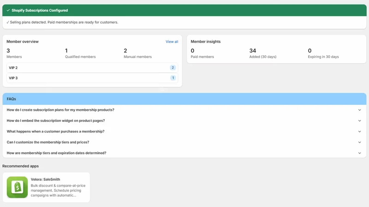The image size is (369, 207).
Task: Click the FAQs section header
Action: coord(184,99)
